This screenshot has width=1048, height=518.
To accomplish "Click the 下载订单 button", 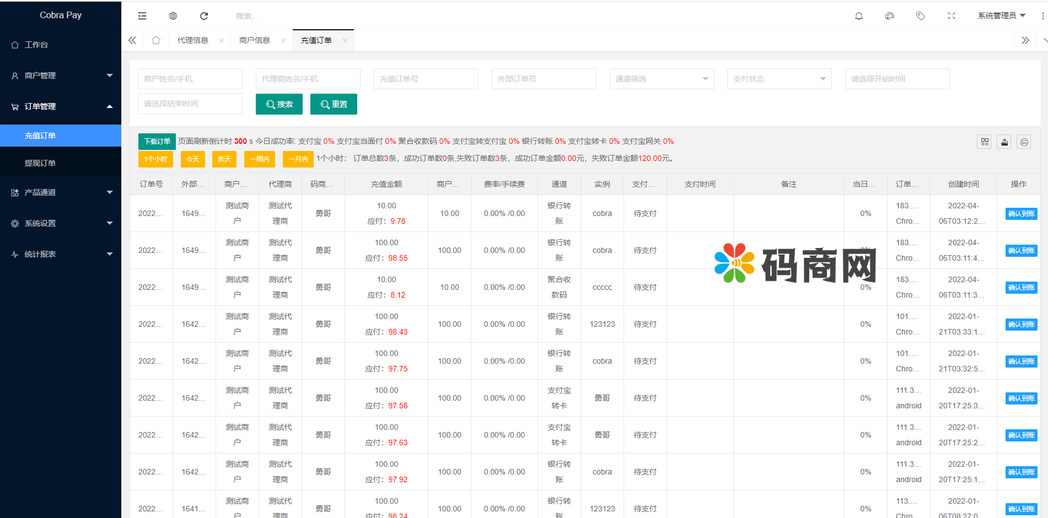I will (x=157, y=142).
